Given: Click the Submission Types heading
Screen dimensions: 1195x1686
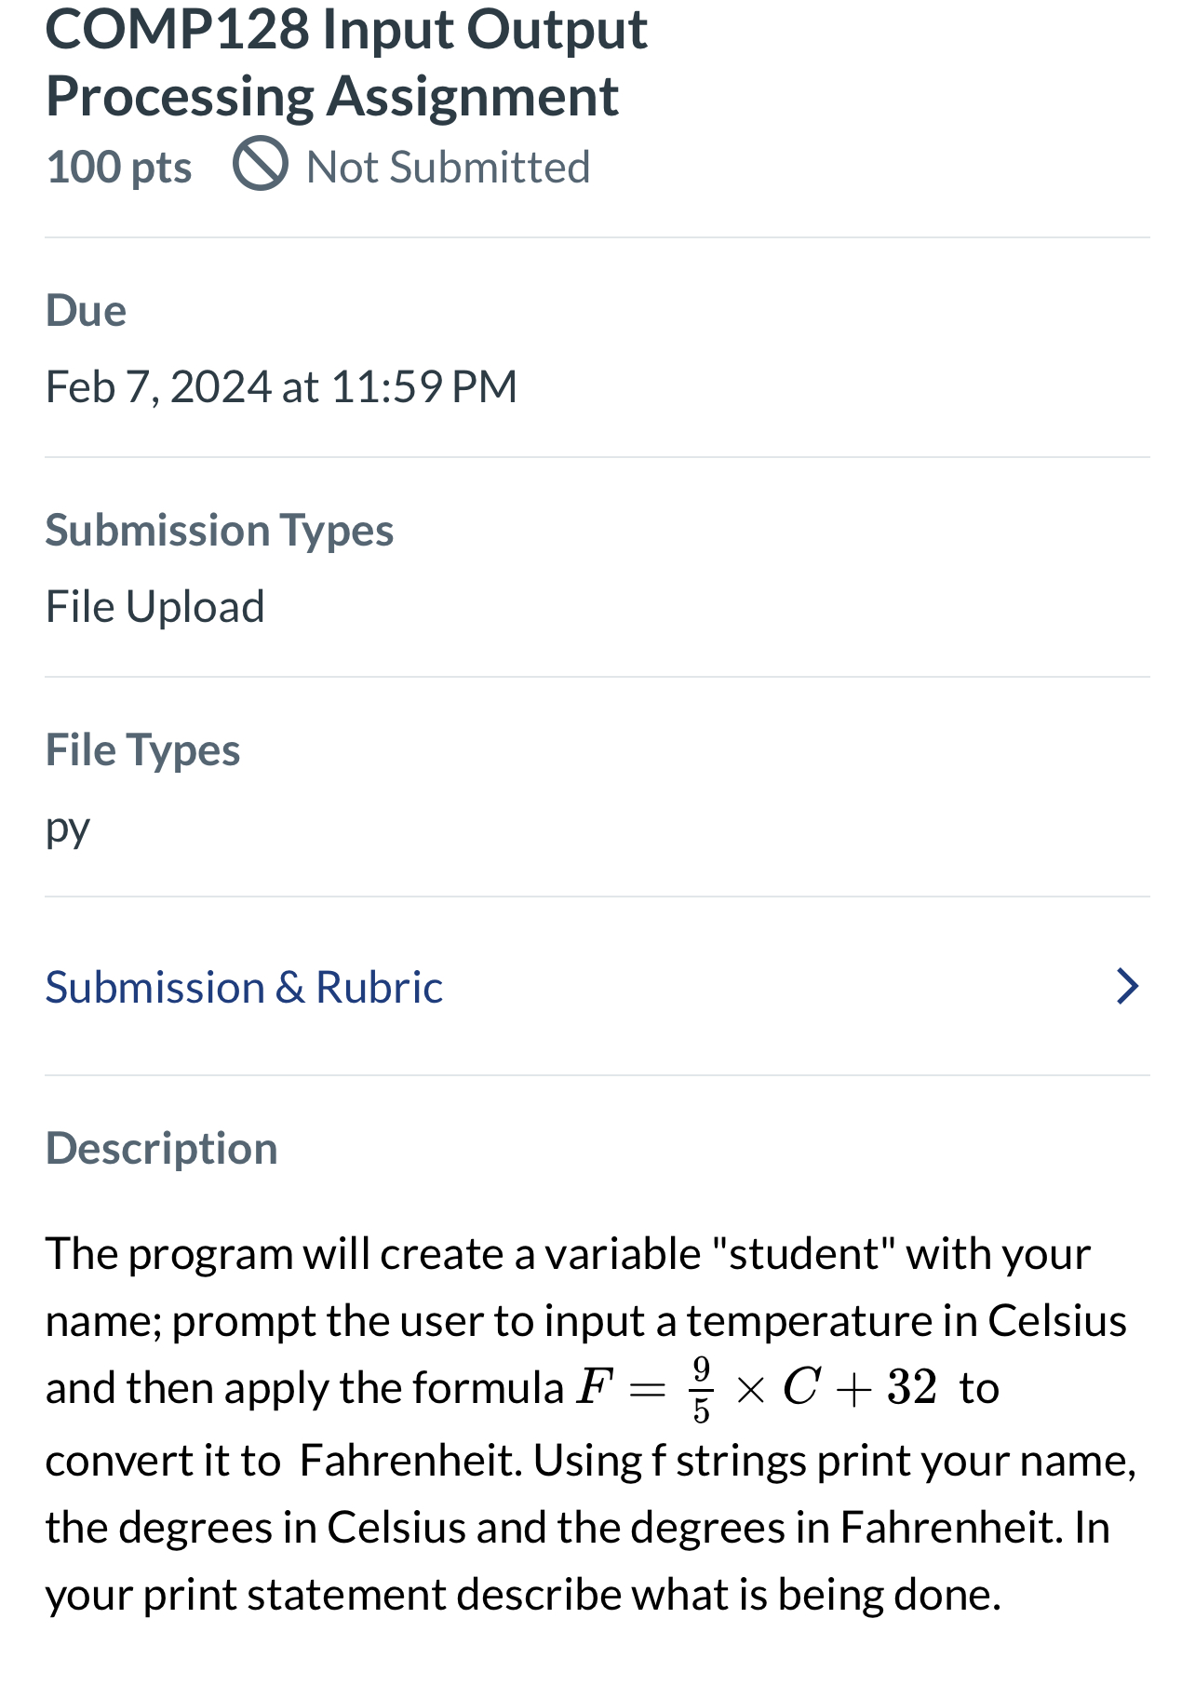Looking at the screenshot, I should 220,530.
